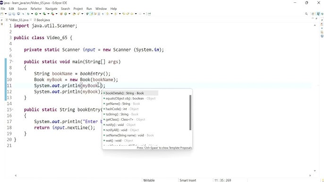Click the green Run launch button
Screen dimensions: 324x182
(x=36, y=14)
